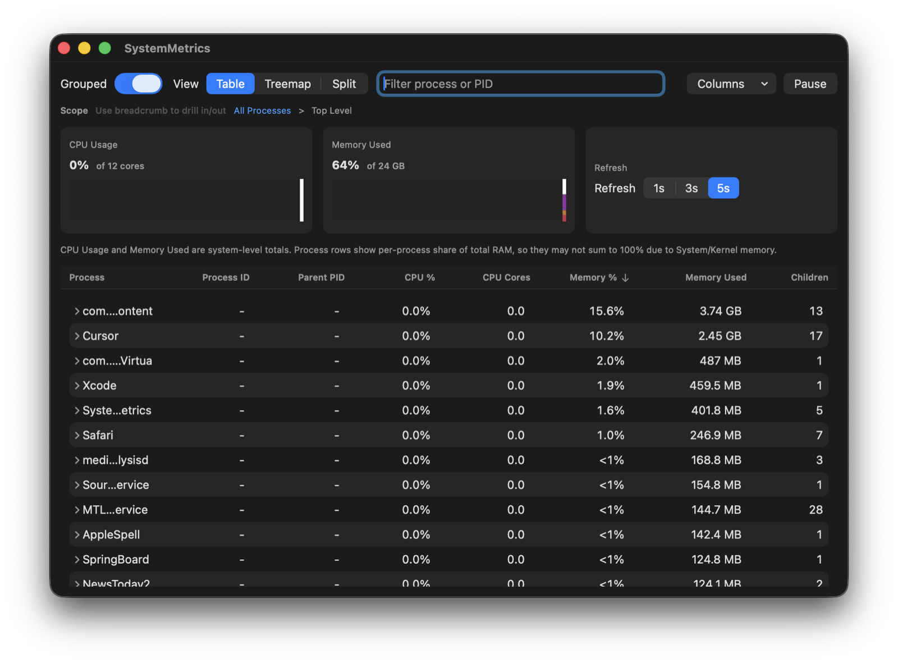Viewport: 898px width, 663px height.
Task: Select the 1s refresh interval
Action: [658, 188]
